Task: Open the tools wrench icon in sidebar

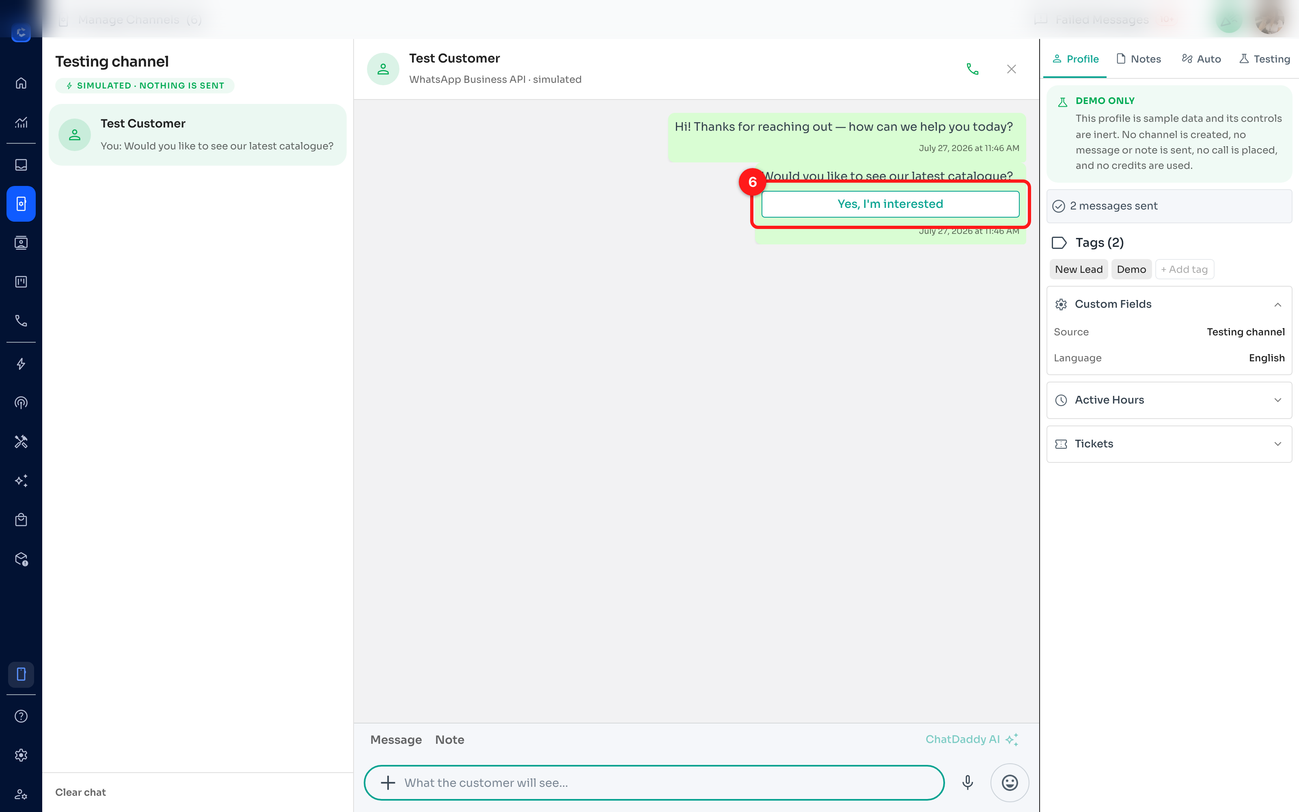Action: (x=21, y=441)
